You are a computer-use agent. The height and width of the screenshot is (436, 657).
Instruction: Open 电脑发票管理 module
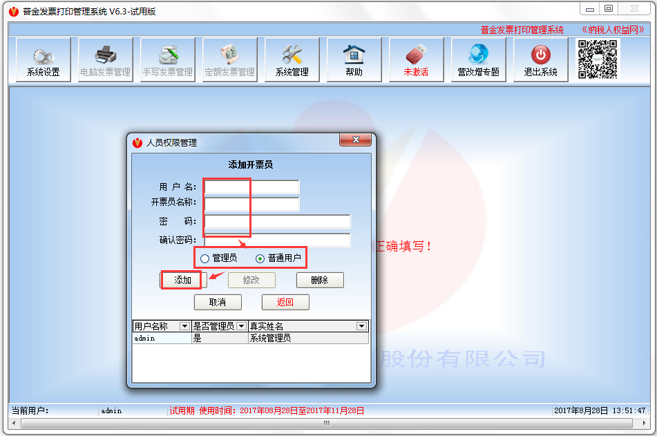(104, 59)
